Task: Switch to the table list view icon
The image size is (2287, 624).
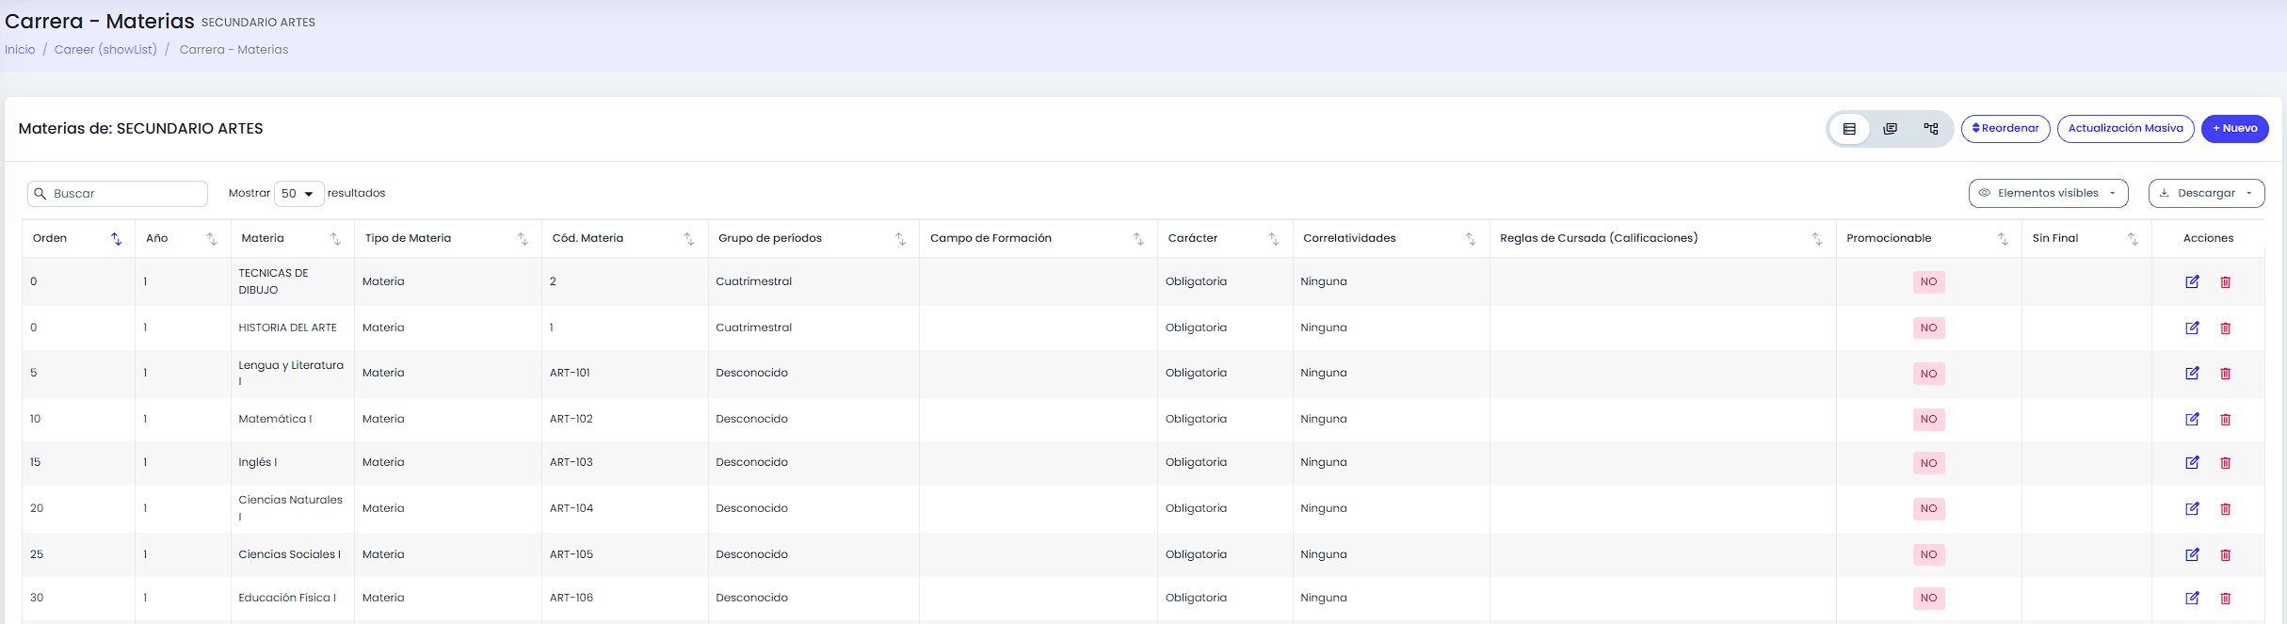Action: click(1849, 129)
